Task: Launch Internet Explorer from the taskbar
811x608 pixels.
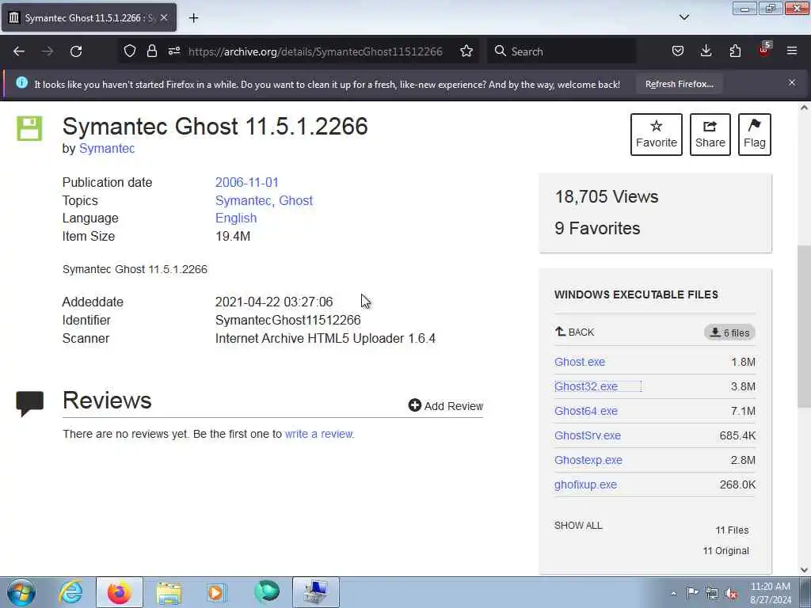Action: (70, 592)
